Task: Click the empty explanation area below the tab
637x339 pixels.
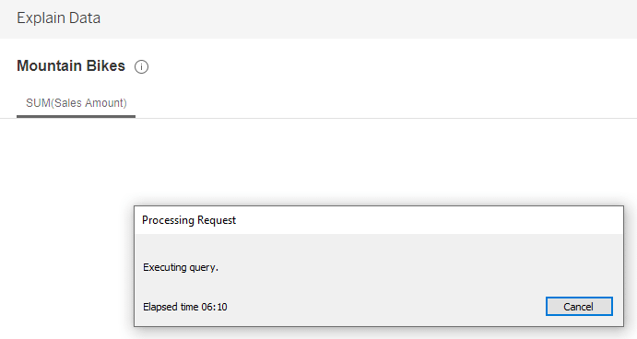Action: coord(319,162)
